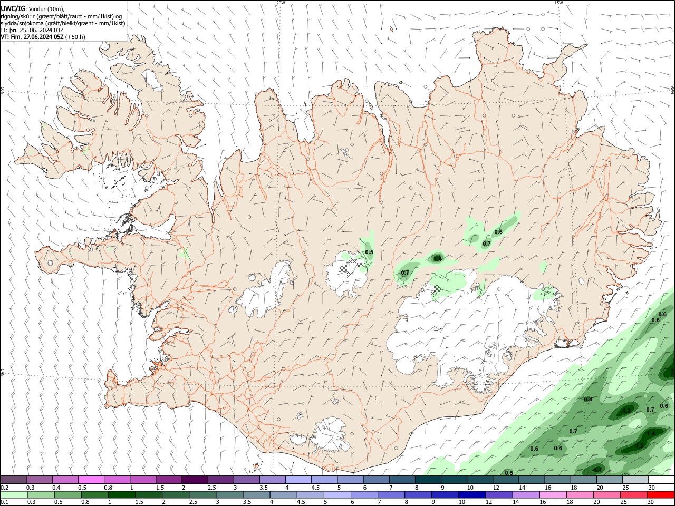
Task: Click the '20W' longitude label at top
Action: (x=281, y=3)
